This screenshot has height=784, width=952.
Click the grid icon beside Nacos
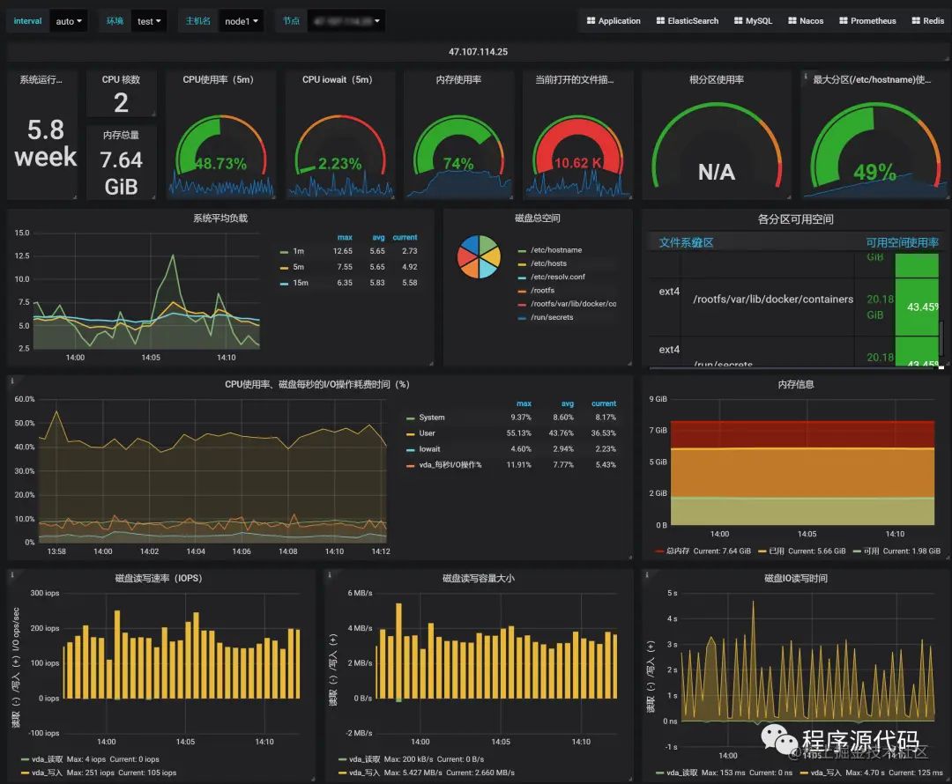coord(792,20)
